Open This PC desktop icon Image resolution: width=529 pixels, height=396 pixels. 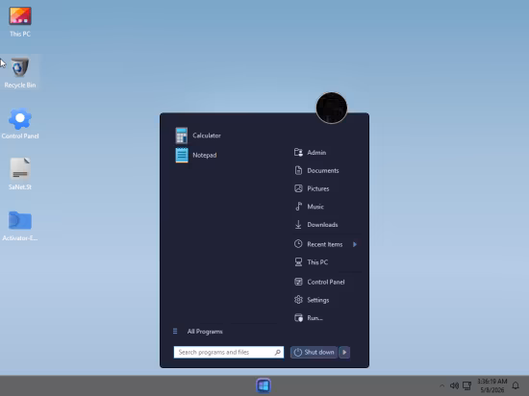click(x=20, y=21)
